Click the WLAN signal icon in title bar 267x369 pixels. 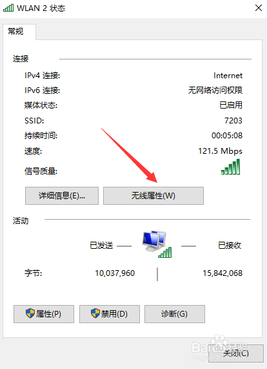tap(8, 8)
